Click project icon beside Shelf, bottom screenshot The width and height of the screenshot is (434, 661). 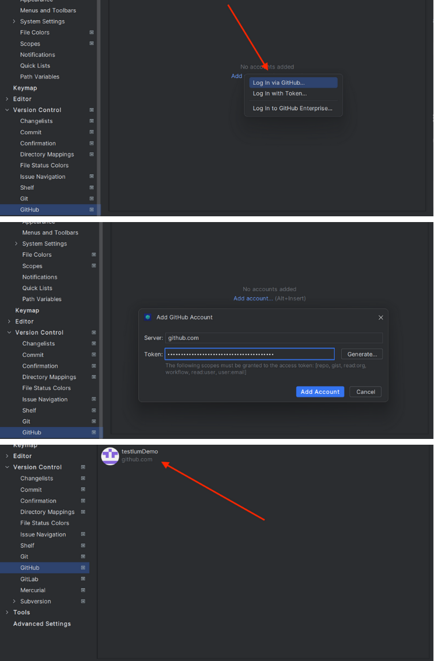click(83, 546)
